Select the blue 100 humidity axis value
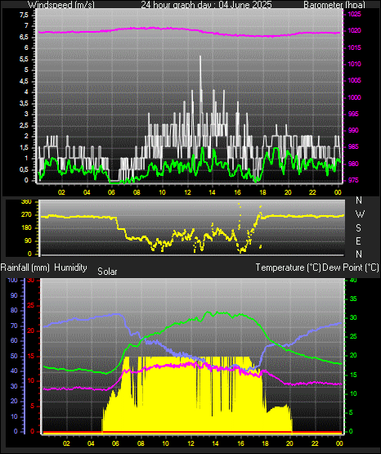This screenshot has height=454, width=381. pos(12,280)
